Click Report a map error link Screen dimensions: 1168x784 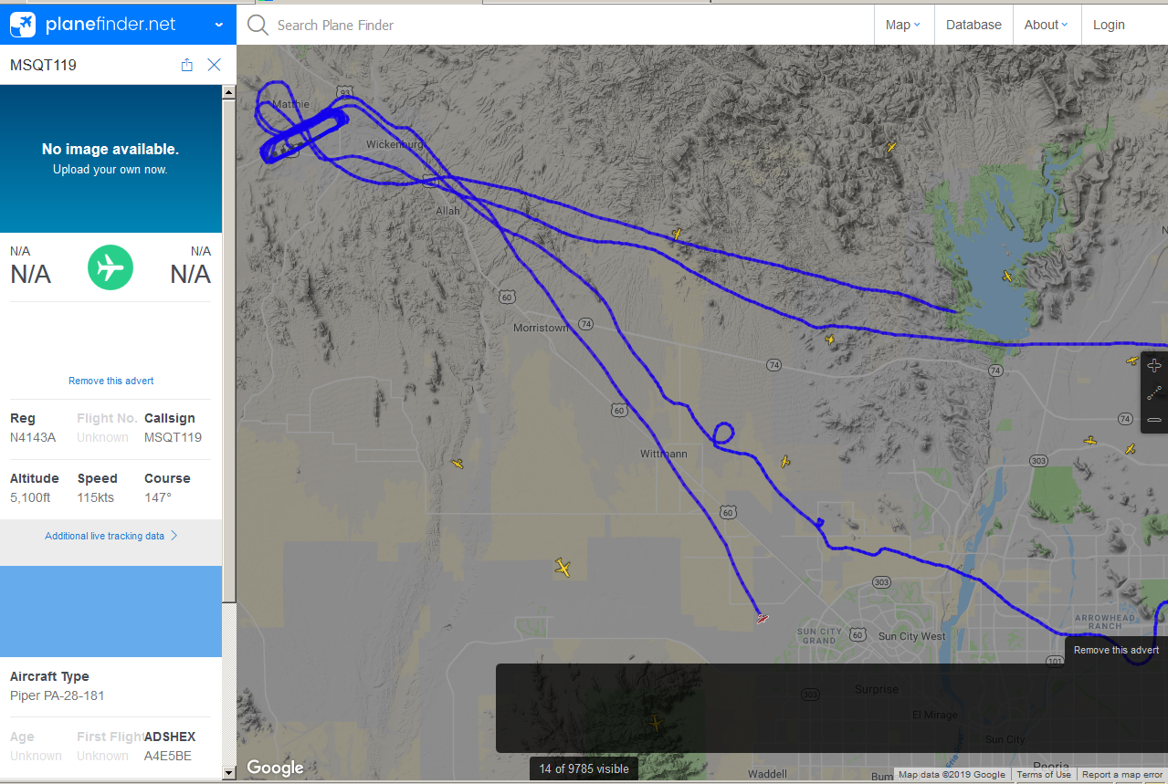click(1122, 775)
